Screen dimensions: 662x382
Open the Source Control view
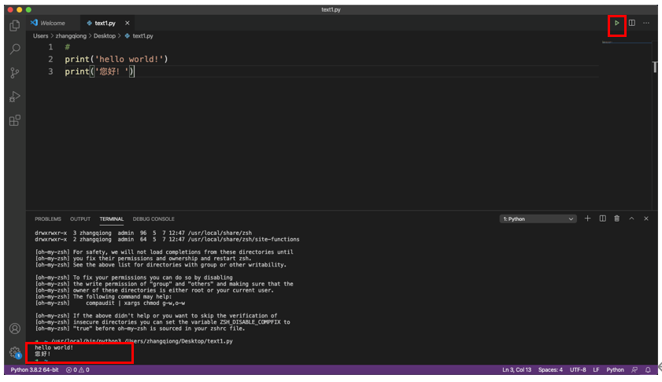point(15,73)
